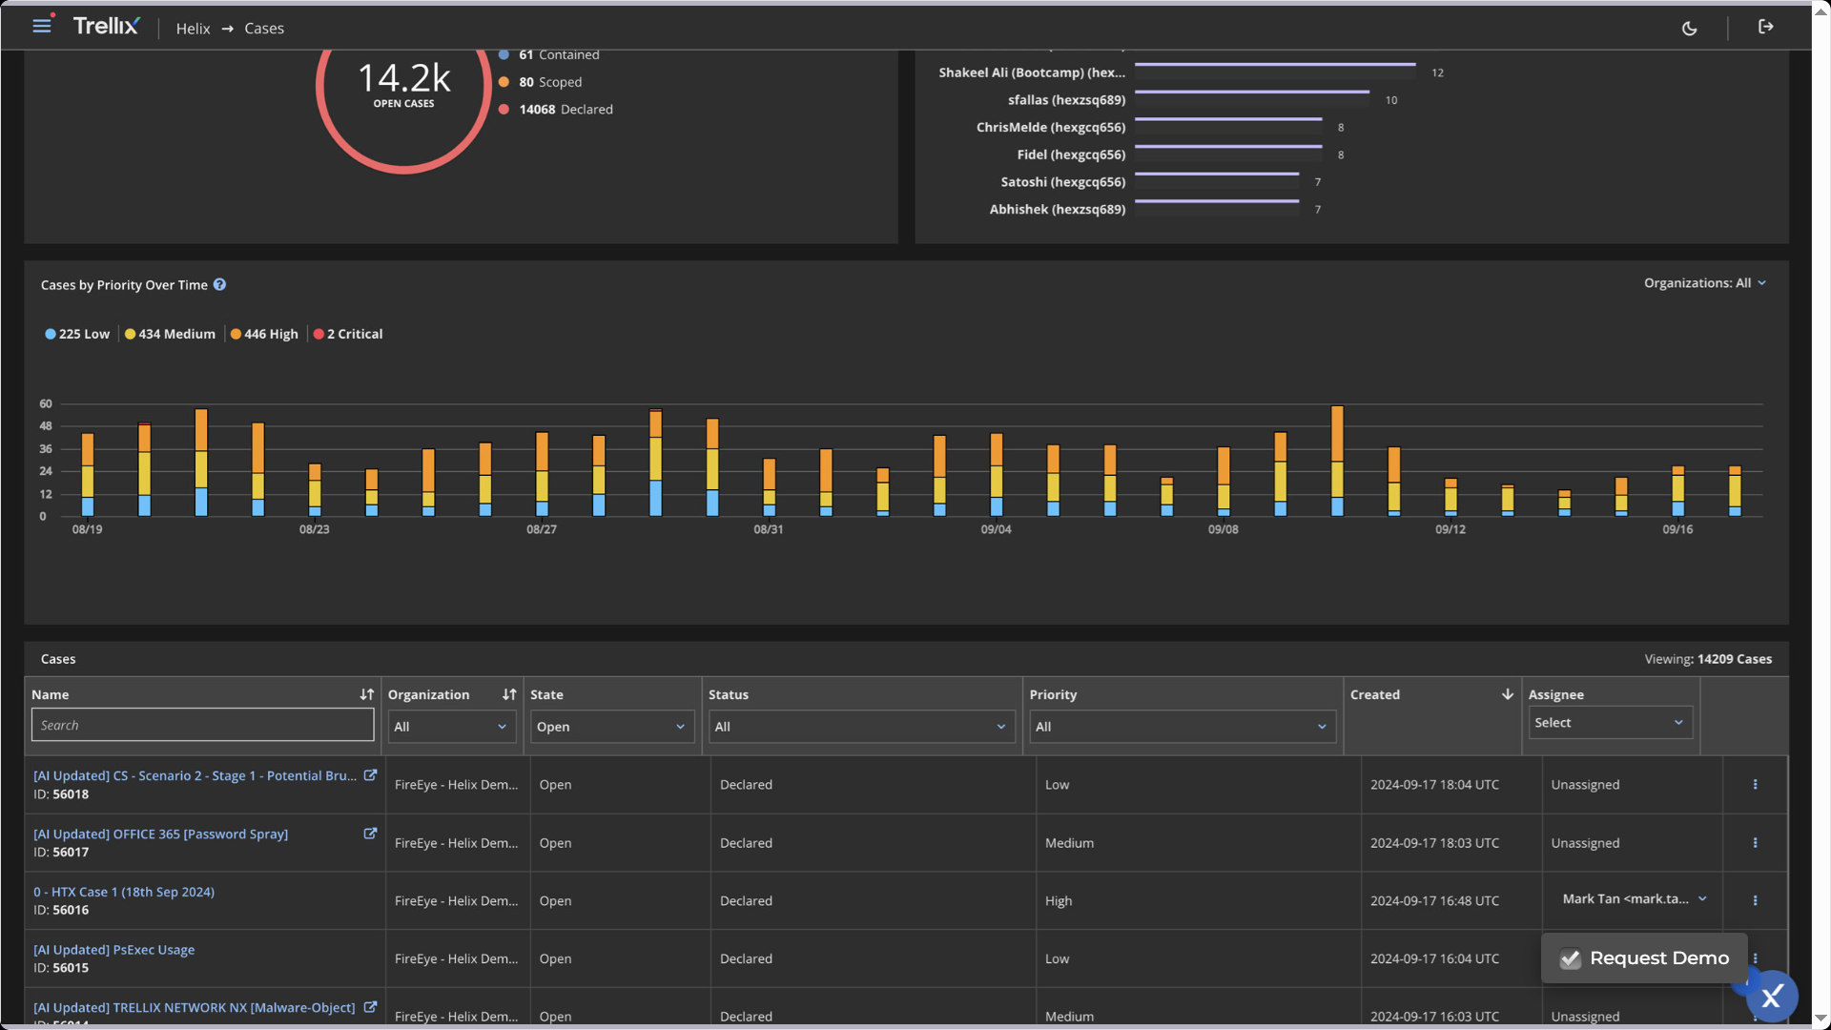The width and height of the screenshot is (1831, 1030).
Task: Click the Request Demo button
Action: click(x=1644, y=958)
